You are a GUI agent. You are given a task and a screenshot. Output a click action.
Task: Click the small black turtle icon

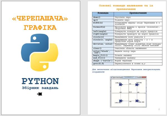pos(40,94)
